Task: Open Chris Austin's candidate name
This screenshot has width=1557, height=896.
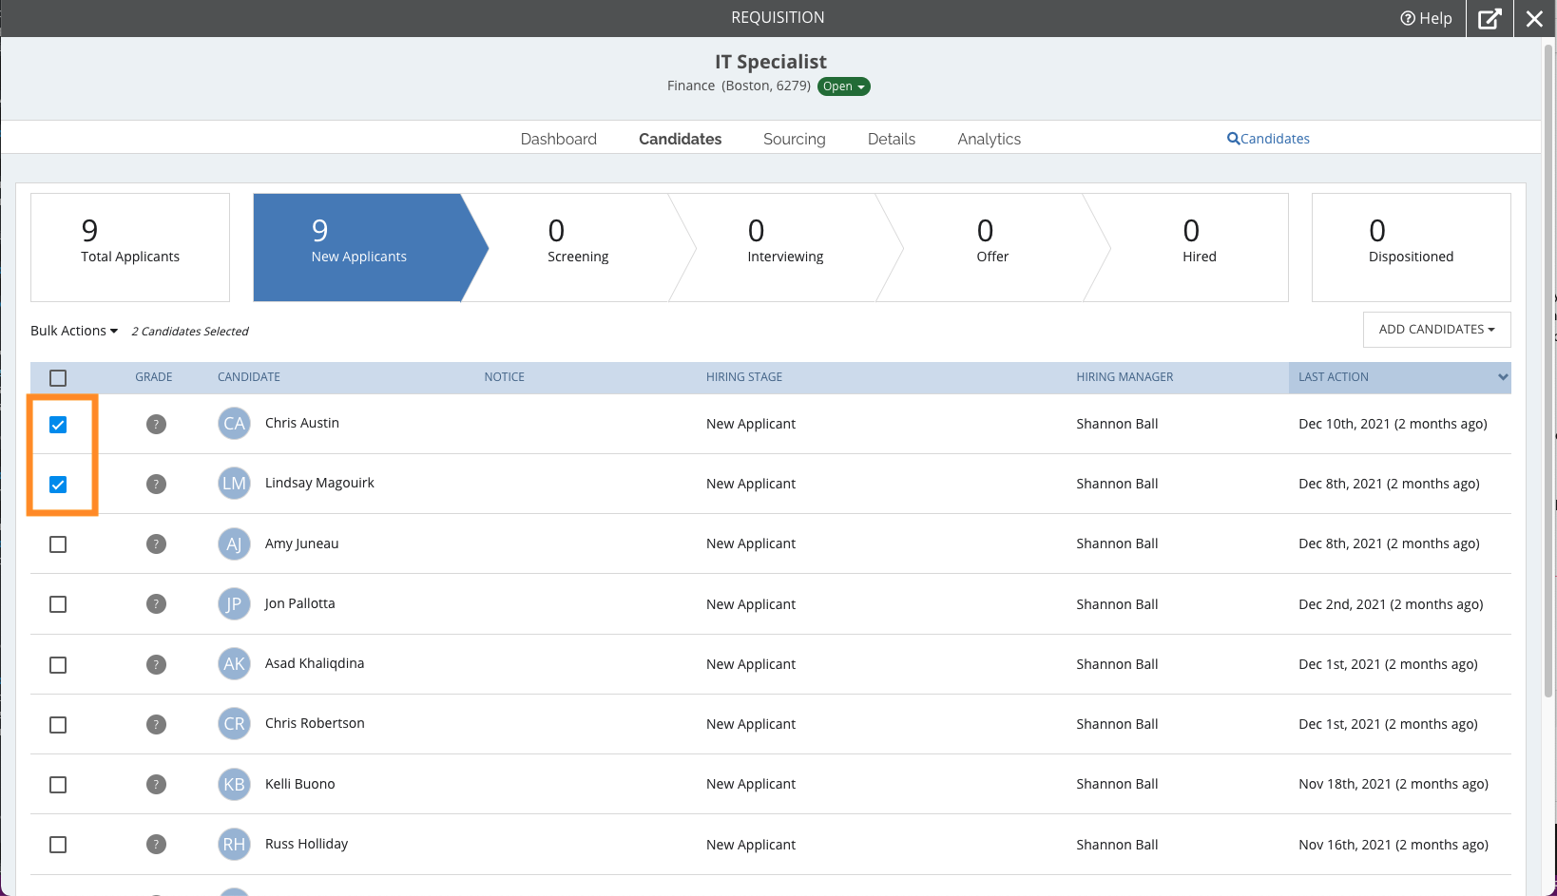Action: [302, 423]
